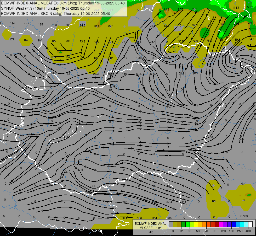Viewport: 256px width, 236px height.
Task: Click the map value '63.0'
Action: pos(95,186)
